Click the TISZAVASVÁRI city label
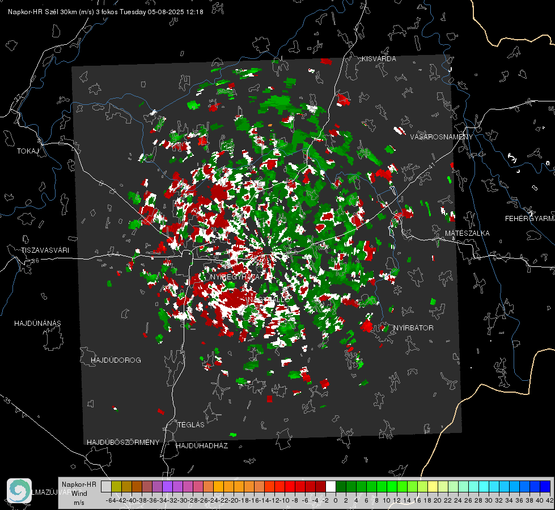The height and width of the screenshot is (510, 555). (45, 250)
